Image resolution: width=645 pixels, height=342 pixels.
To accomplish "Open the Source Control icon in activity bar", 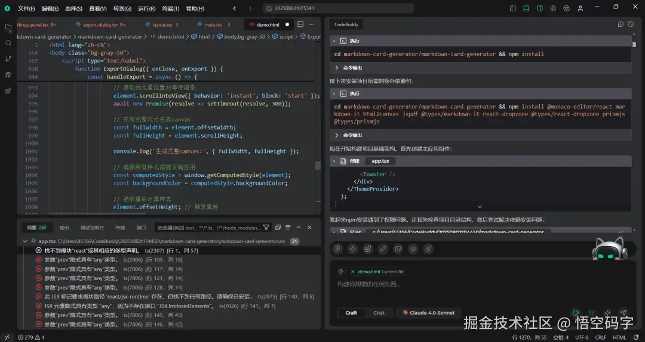I will [x=8, y=59].
